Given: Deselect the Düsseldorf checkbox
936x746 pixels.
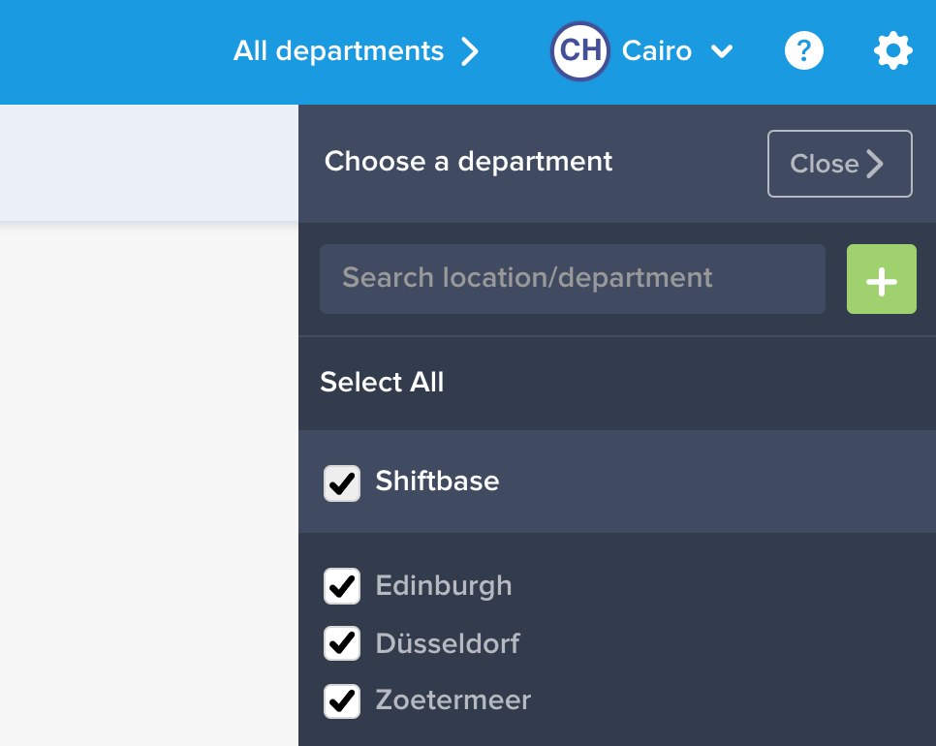Looking at the screenshot, I should [x=341, y=643].
